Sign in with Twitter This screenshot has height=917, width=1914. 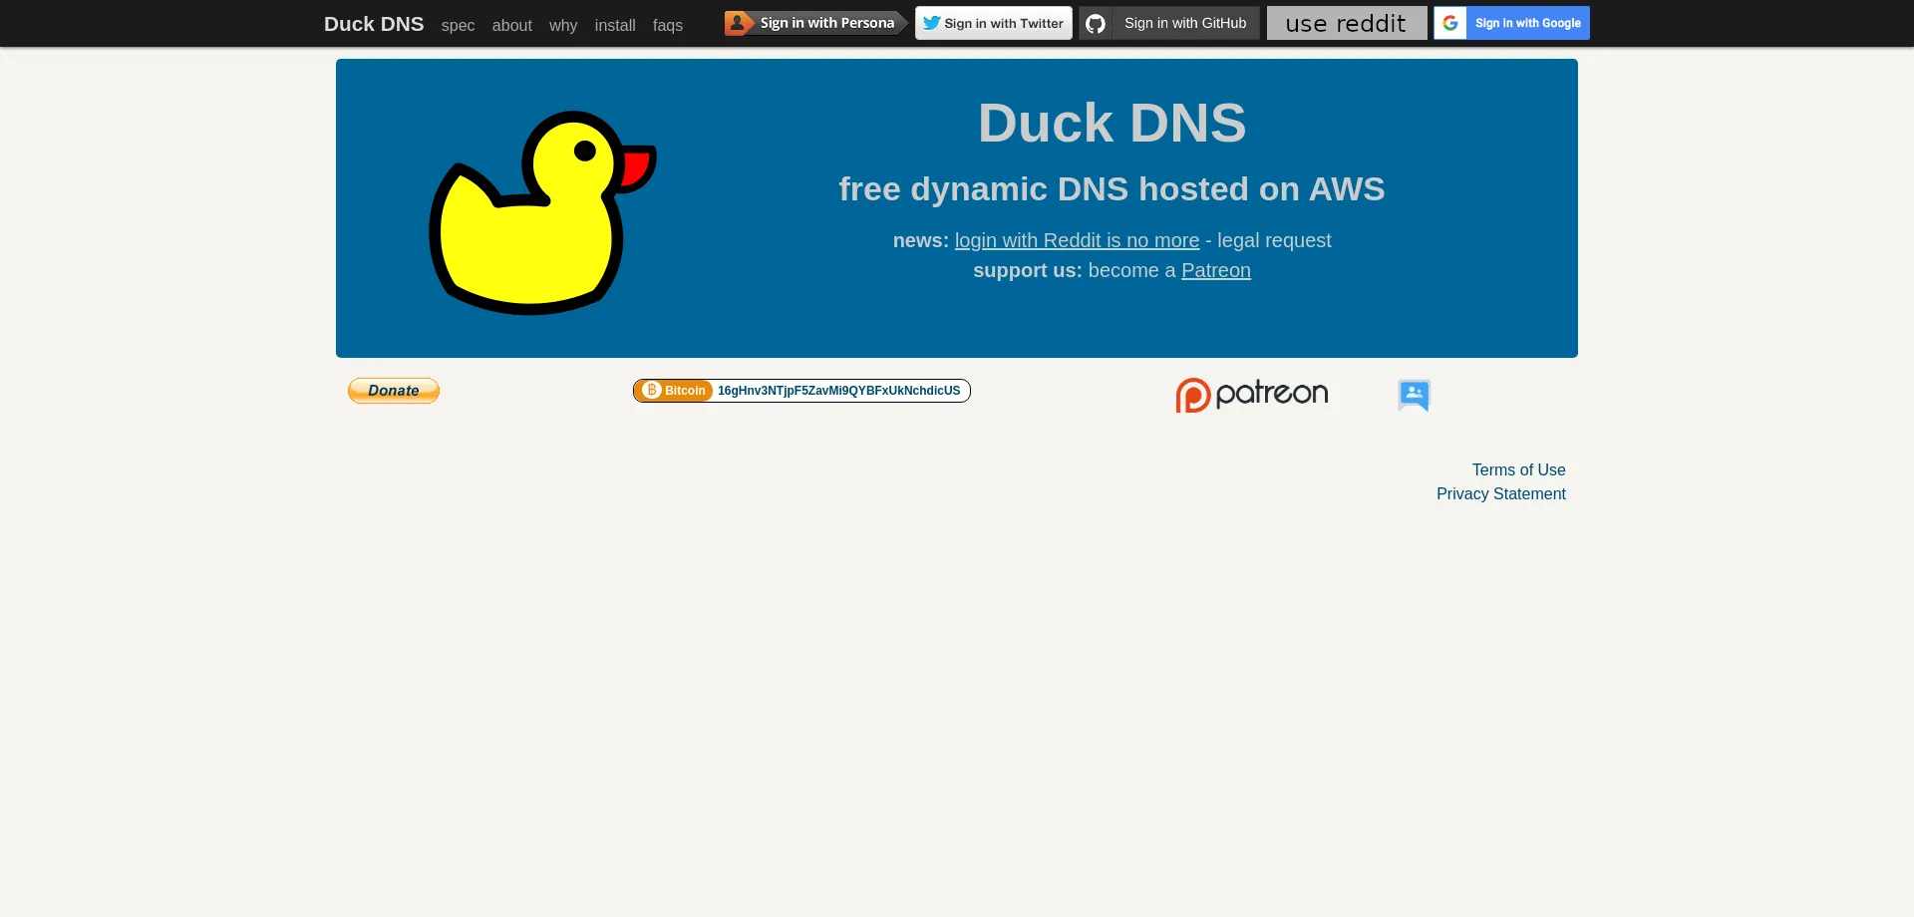[994, 23]
